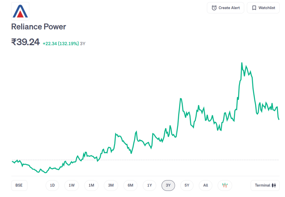Screen dimensions: 285x197
Task: Open the Terminal view
Action: (x=265, y=185)
